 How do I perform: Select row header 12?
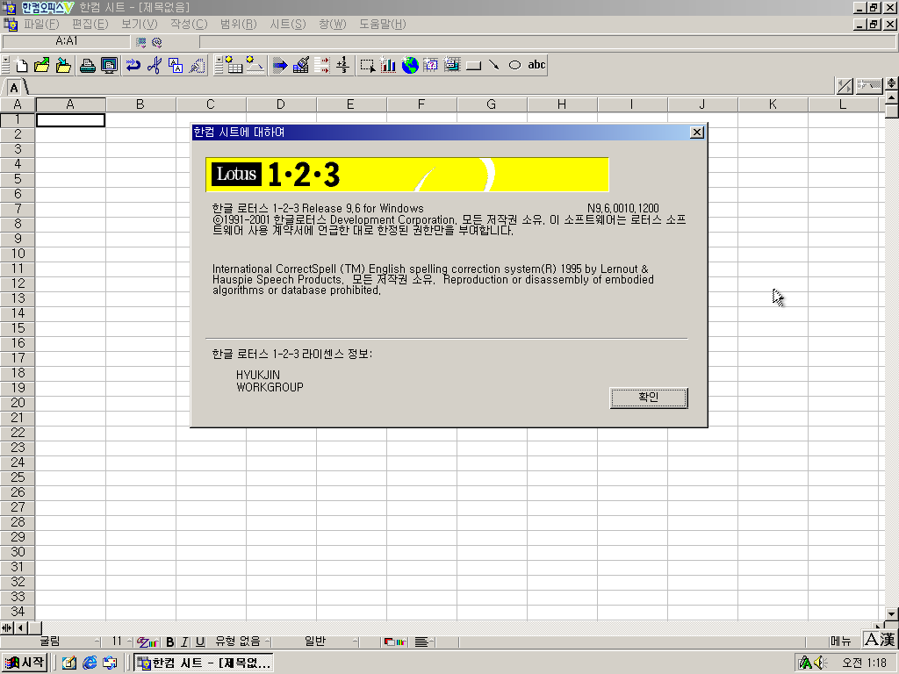pyautogui.click(x=18, y=283)
